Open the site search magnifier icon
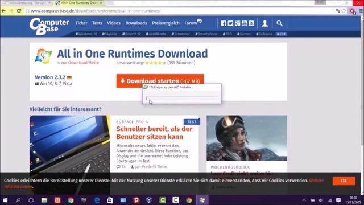Screen dimensions: 364x205 (x=279, y=23)
